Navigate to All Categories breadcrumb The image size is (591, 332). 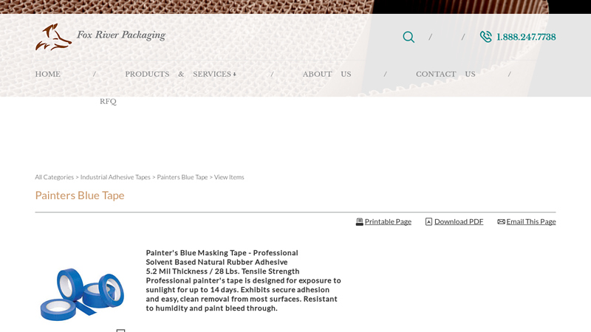[54, 177]
